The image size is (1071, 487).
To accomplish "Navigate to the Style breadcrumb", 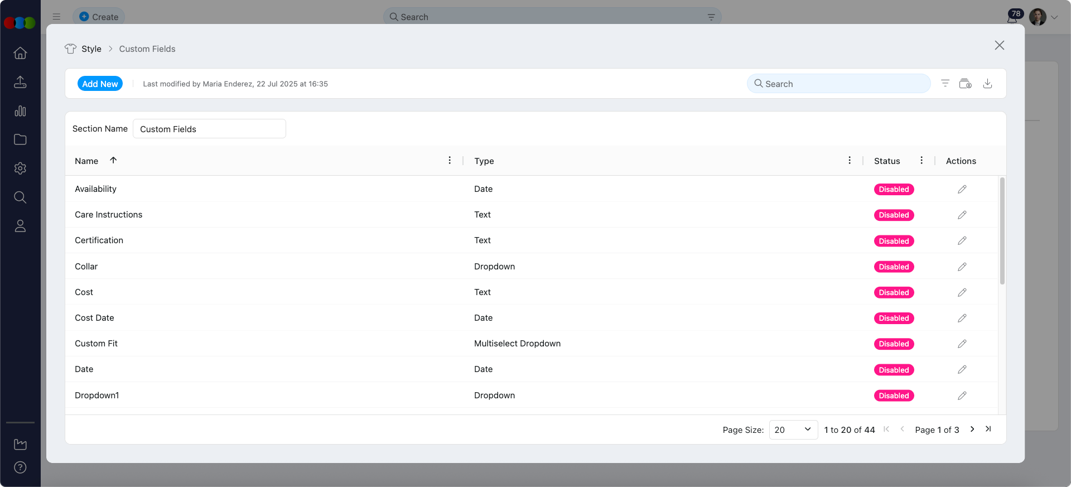I will 91,49.
